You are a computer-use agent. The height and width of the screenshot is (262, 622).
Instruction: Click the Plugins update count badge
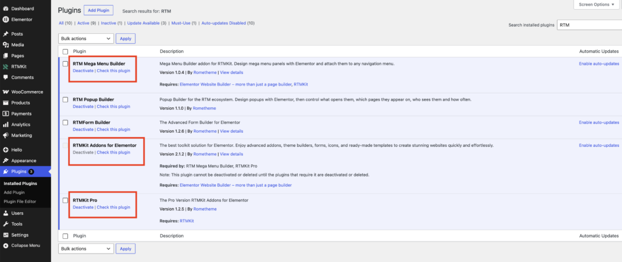point(32,172)
